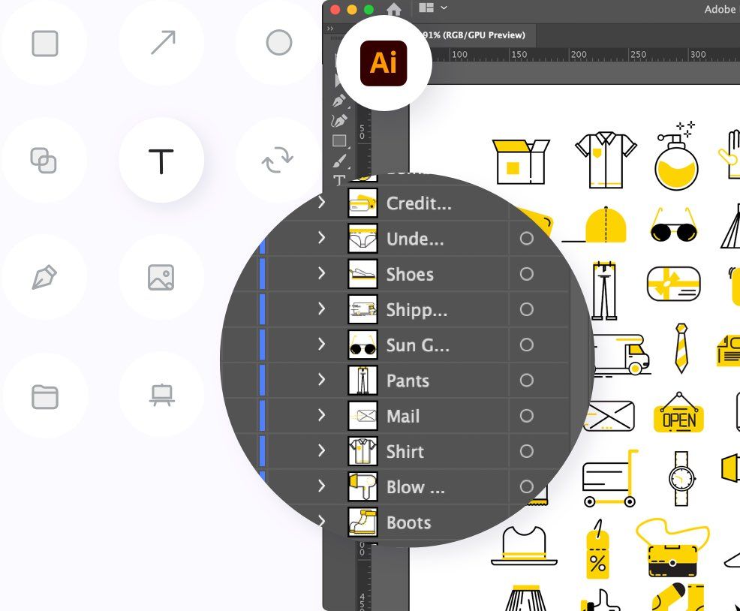
Task: Select the RGB/GPU Preview document tab
Action: coord(473,35)
